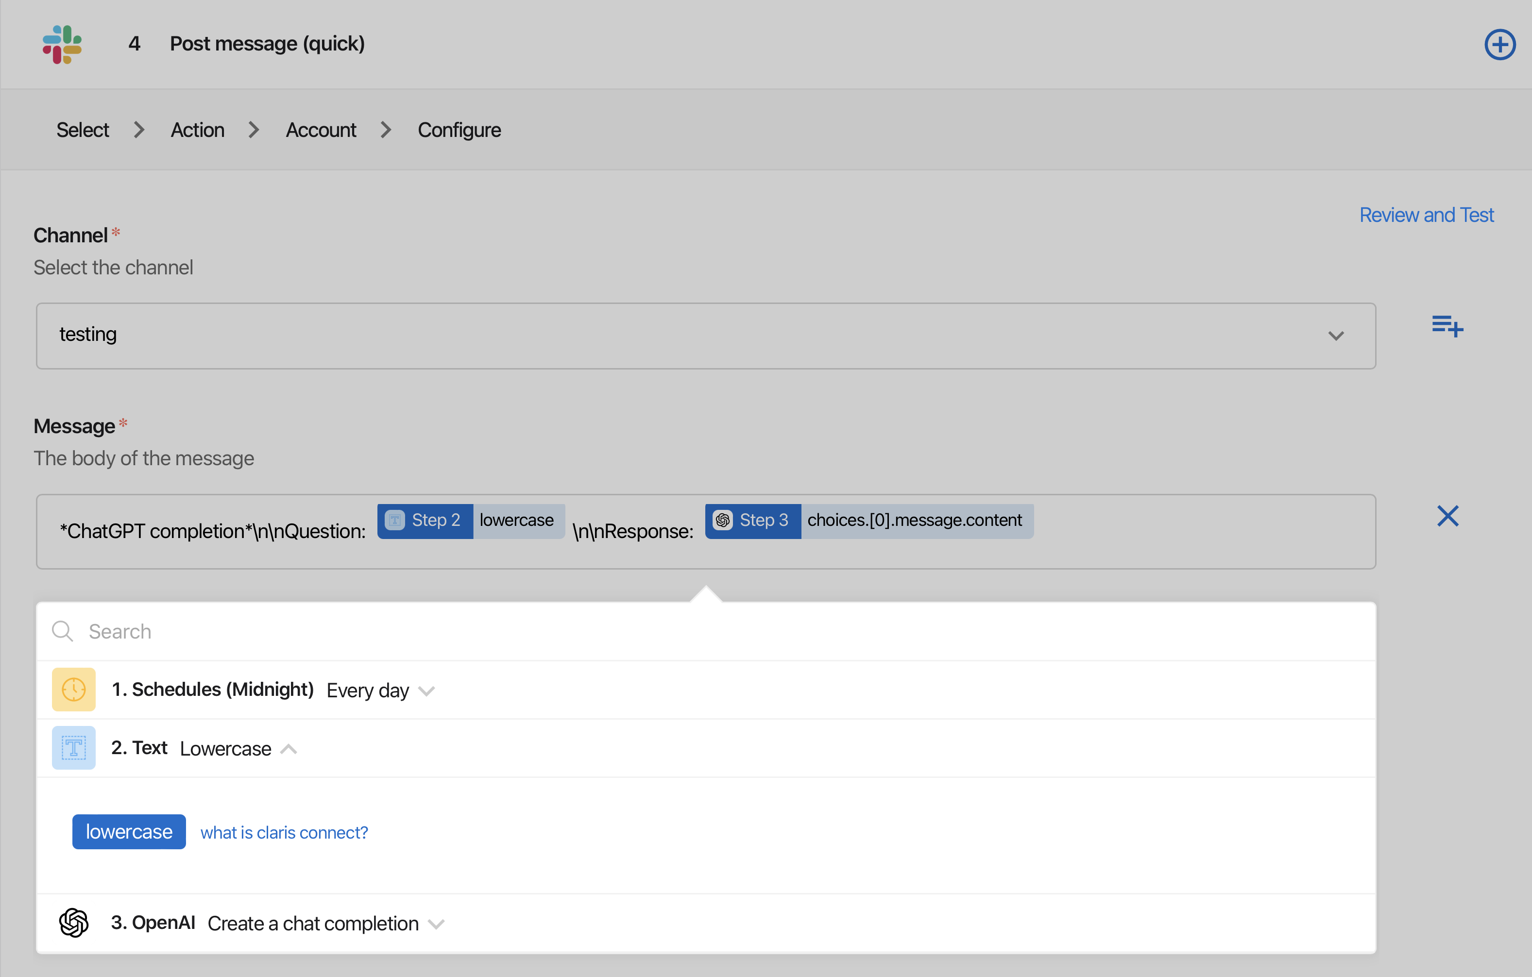Click Review and Test link

1427,214
